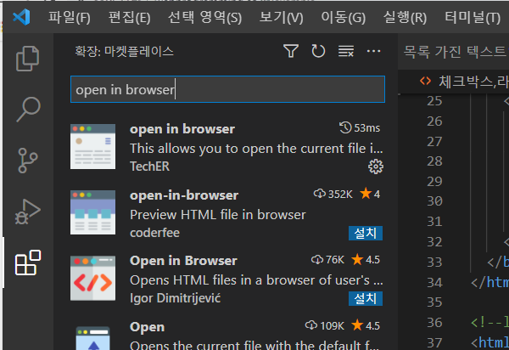Open Source Control view

[28, 161]
